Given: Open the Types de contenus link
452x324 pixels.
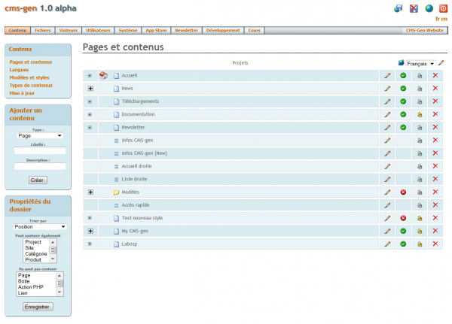Looking at the screenshot, I should (x=31, y=85).
